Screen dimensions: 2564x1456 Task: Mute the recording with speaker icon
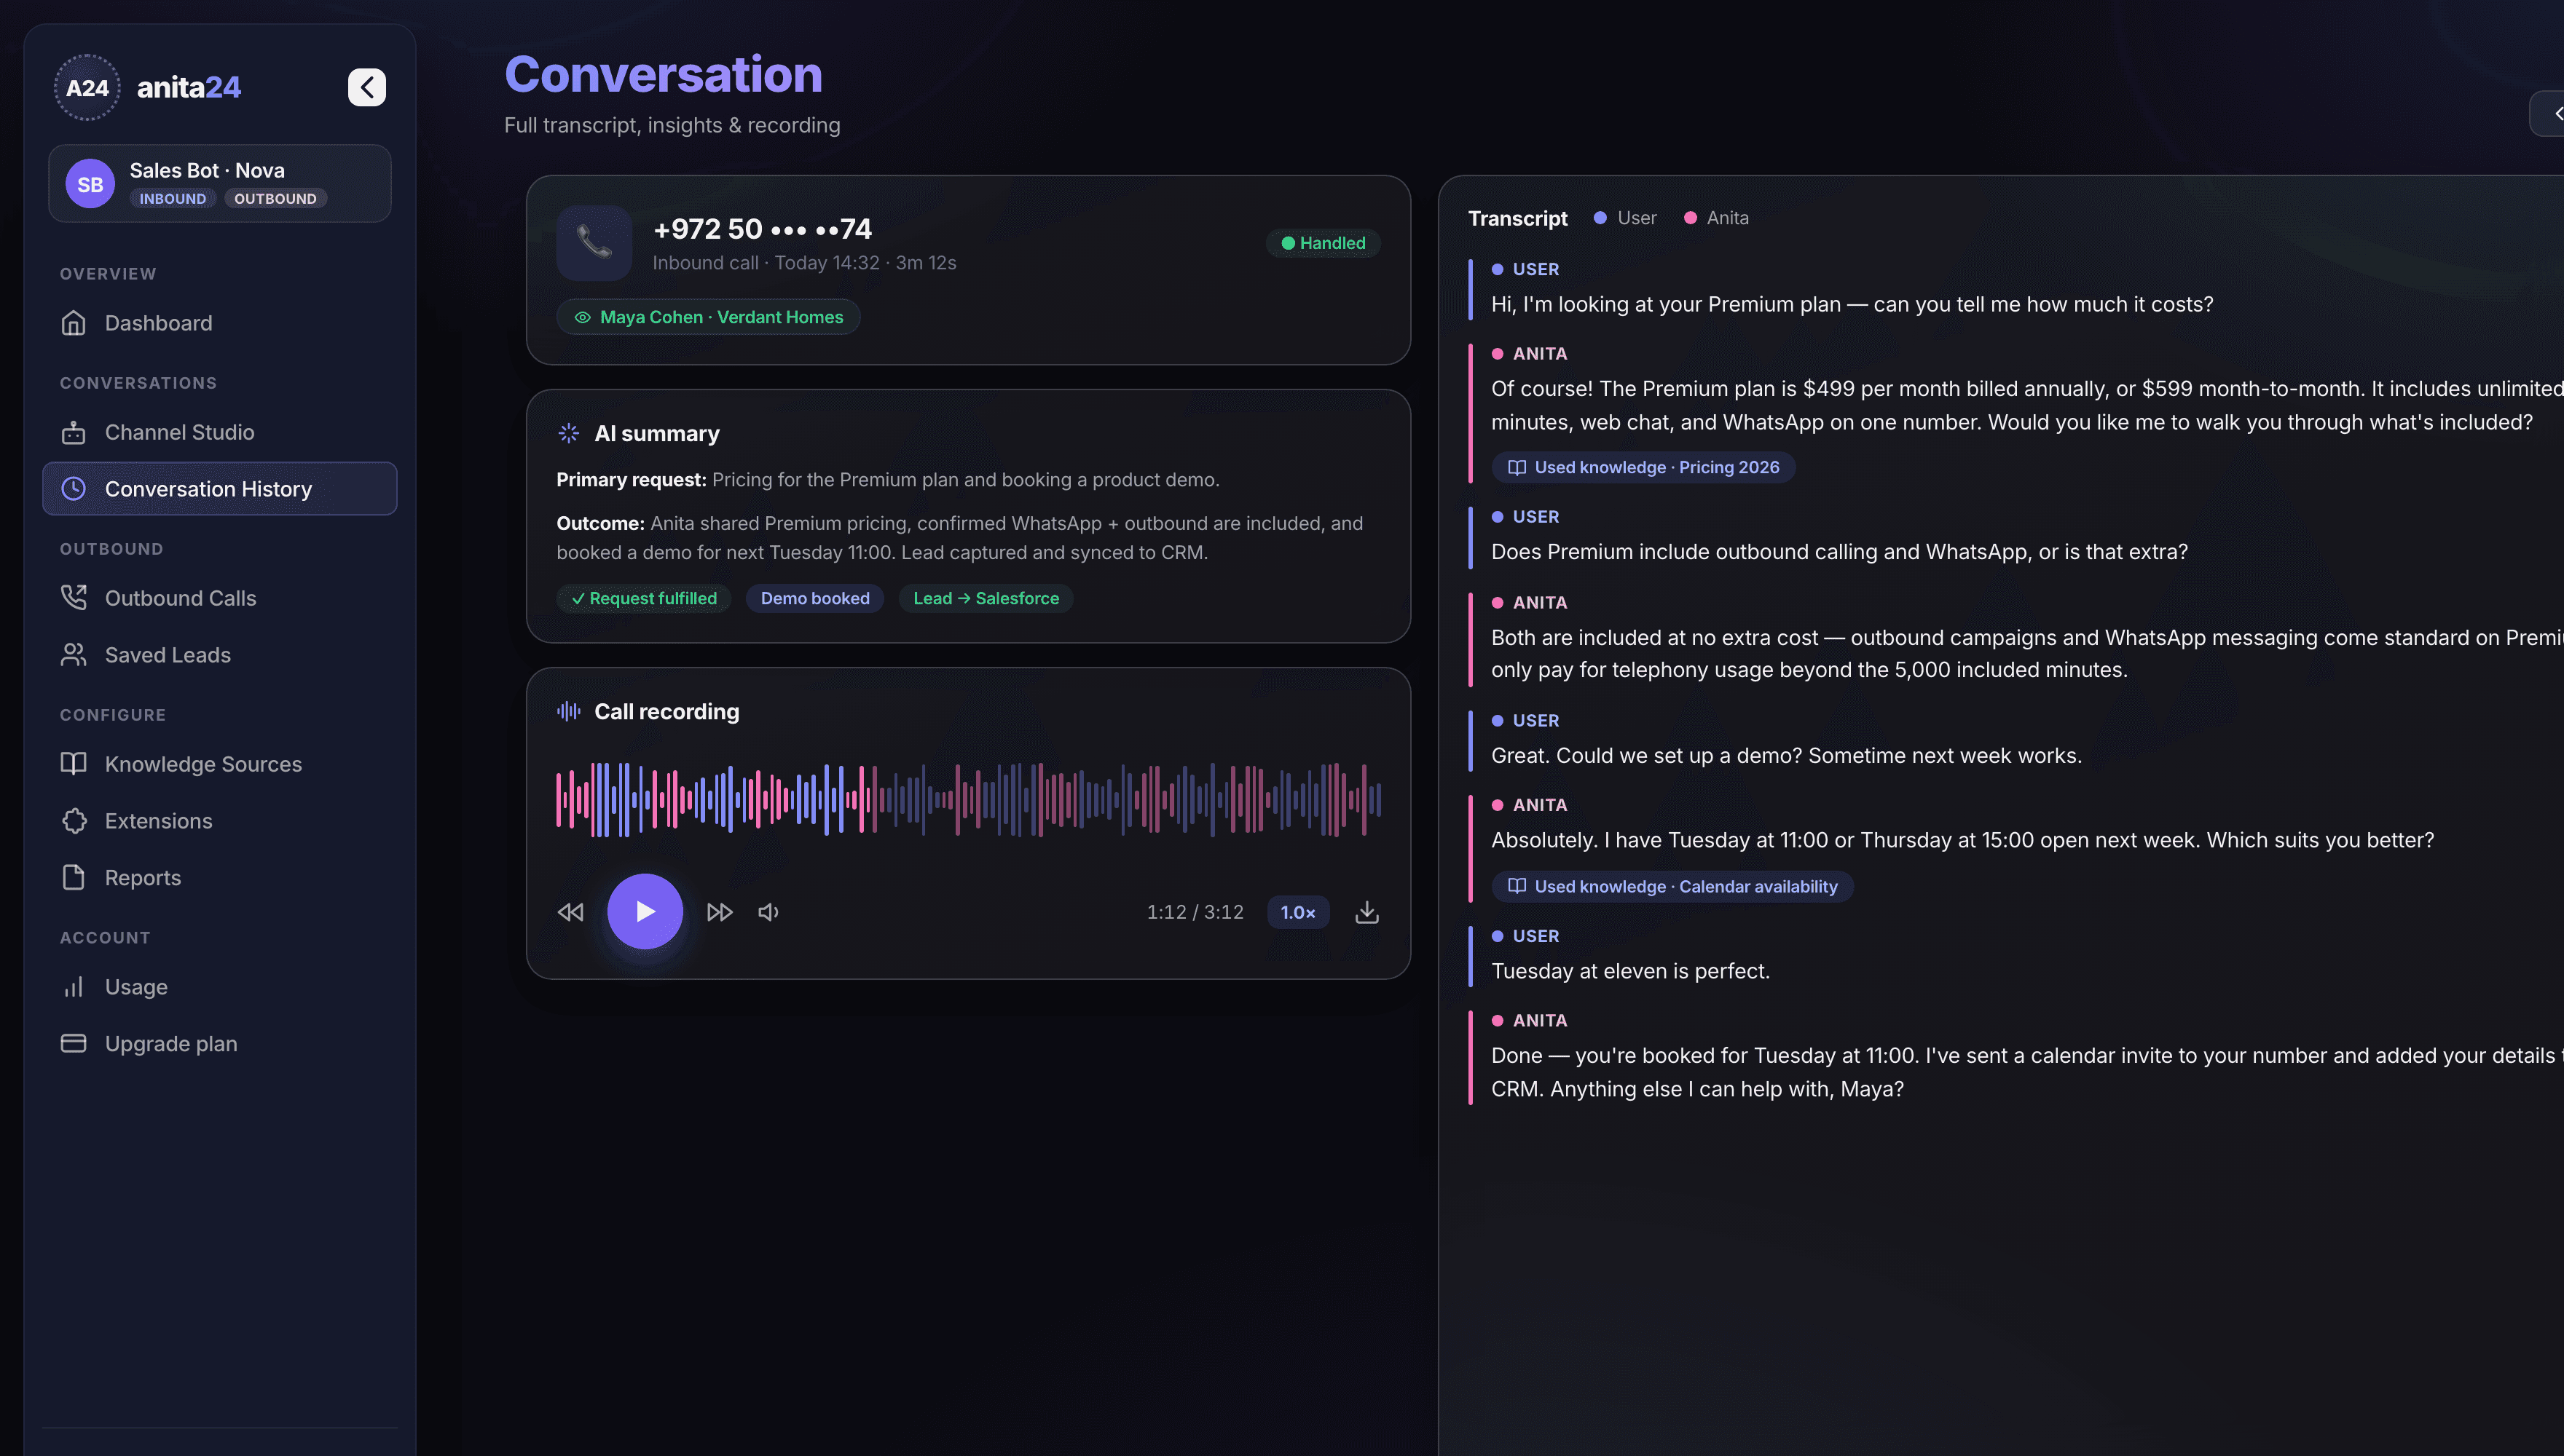(768, 912)
